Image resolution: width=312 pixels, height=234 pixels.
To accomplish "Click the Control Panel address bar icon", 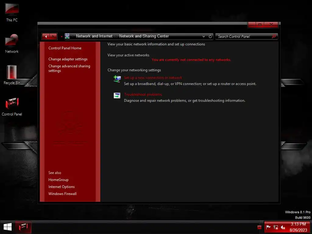I will [x=67, y=36].
